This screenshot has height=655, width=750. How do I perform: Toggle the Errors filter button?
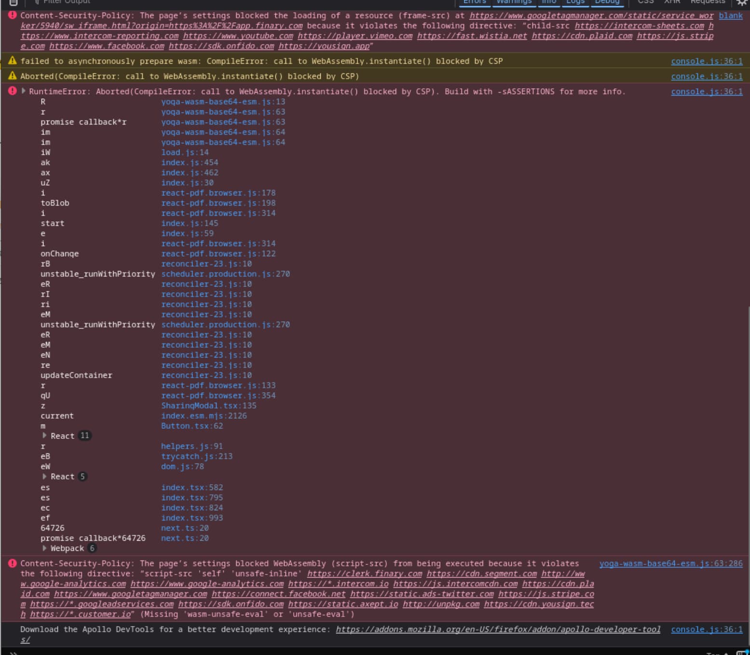coord(475,2)
